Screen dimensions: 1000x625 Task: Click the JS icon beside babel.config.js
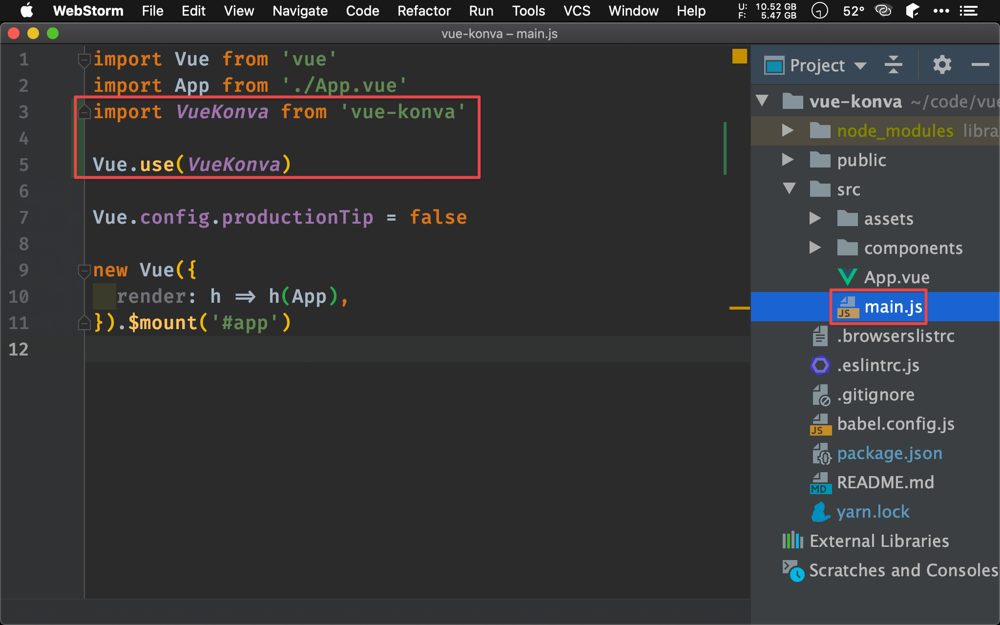click(x=820, y=424)
